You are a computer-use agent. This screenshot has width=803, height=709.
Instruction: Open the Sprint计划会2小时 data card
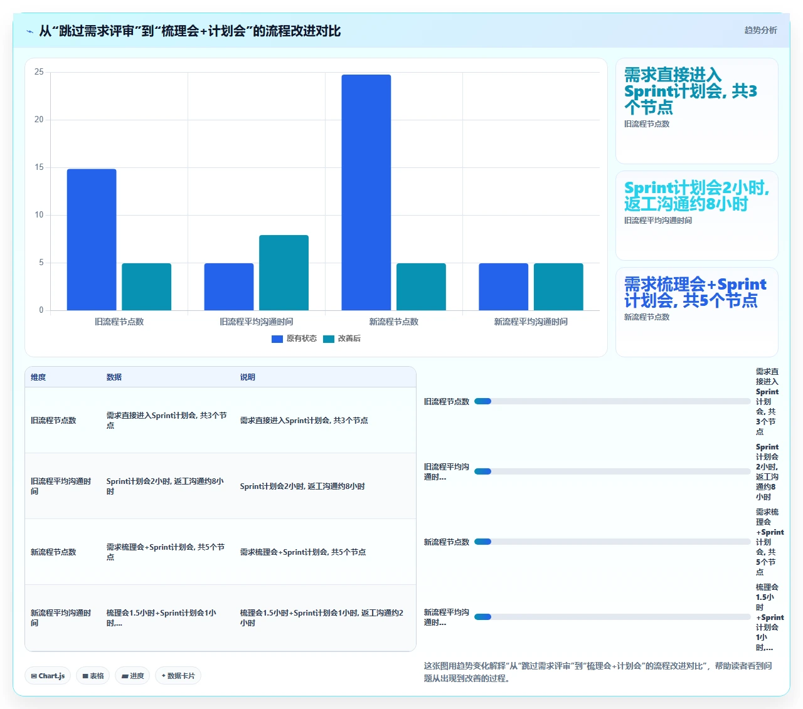(x=697, y=216)
